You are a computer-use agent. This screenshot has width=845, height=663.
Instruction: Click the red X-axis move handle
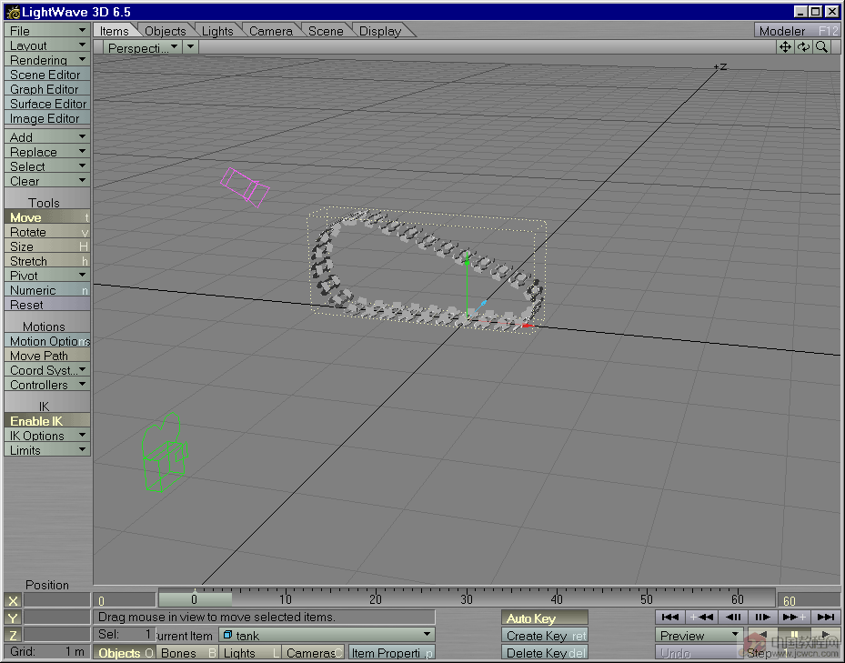point(527,326)
